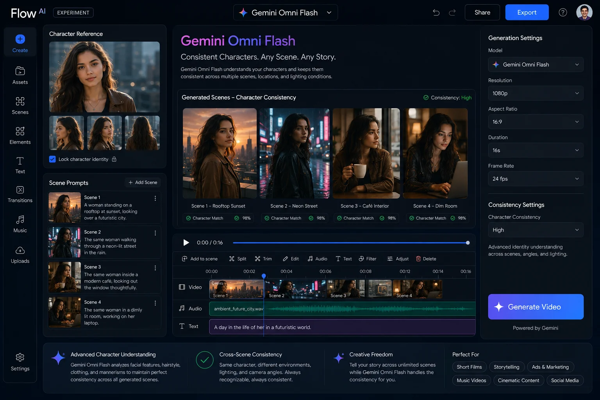The image size is (600, 400).
Task: Click the EXPERIMENT badge
Action: tap(73, 12)
